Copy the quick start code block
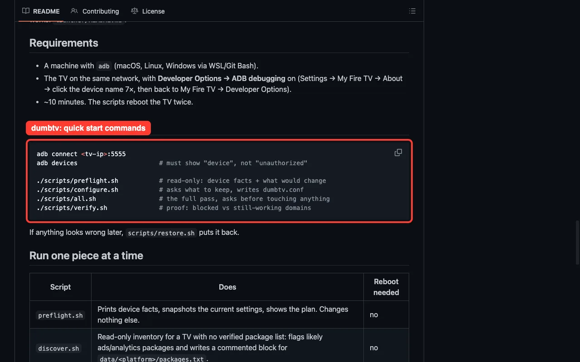Viewport: 580px width, 362px height. (398, 153)
